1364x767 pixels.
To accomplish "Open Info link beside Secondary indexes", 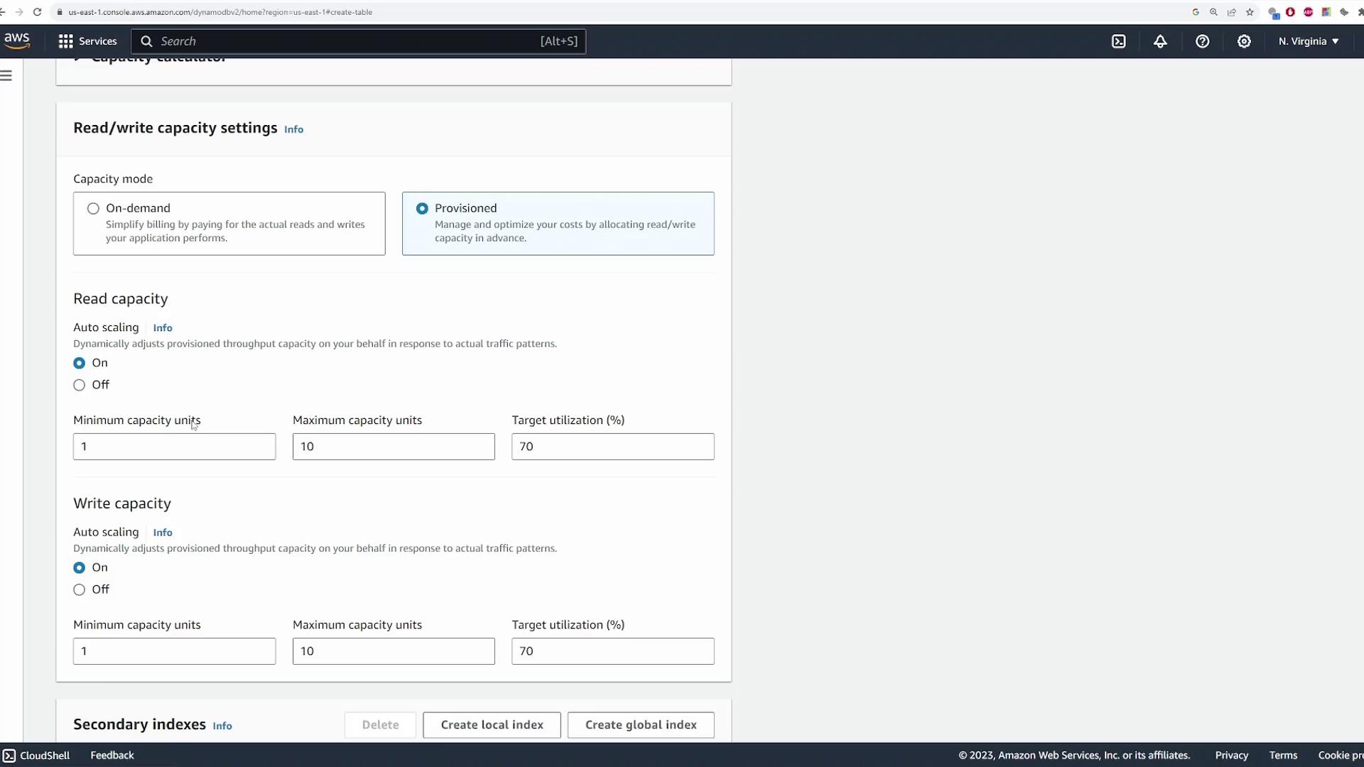I will (x=222, y=726).
